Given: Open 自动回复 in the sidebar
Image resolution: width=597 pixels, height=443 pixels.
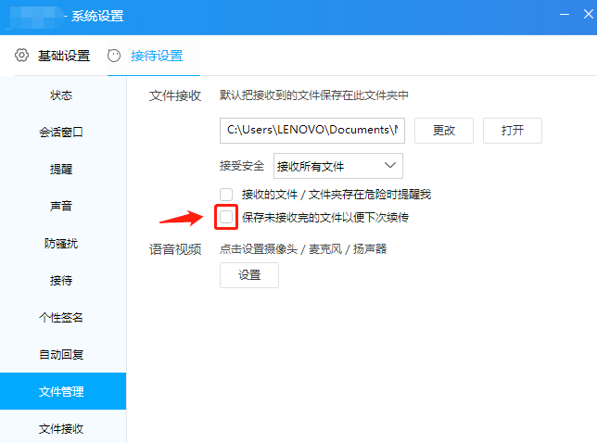Looking at the screenshot, I should (61, 354).
